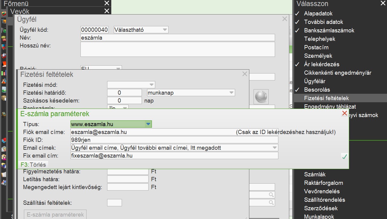Screen dimensions: 387x219
Task: Toggle Bankszámlaszámok in Válasszon list
Action: (329, 31)
